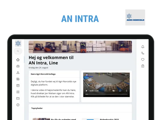Click the 'Topnyheder' section heading

[37, 108]
